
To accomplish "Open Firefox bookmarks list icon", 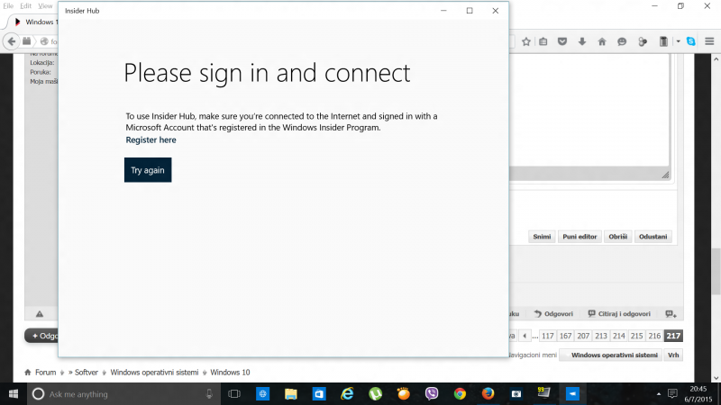I will 543,41.
